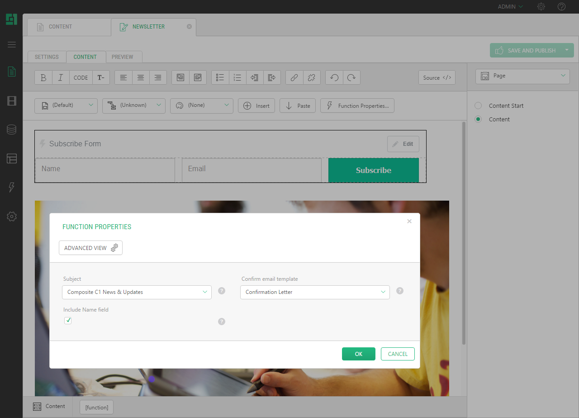Click help icon next to Subject
The height and width of the screenshot is (418, 579).
tap(222, 291)
